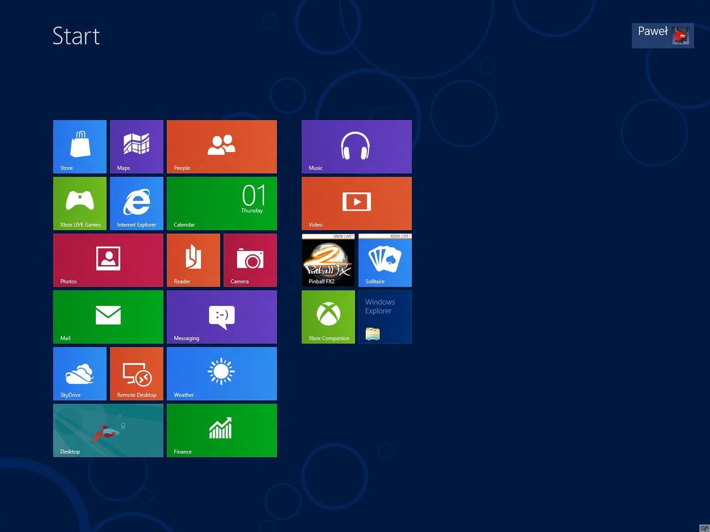
Task: Open the Weather tile
Action: pyautogui.click(x=222, y=374)
